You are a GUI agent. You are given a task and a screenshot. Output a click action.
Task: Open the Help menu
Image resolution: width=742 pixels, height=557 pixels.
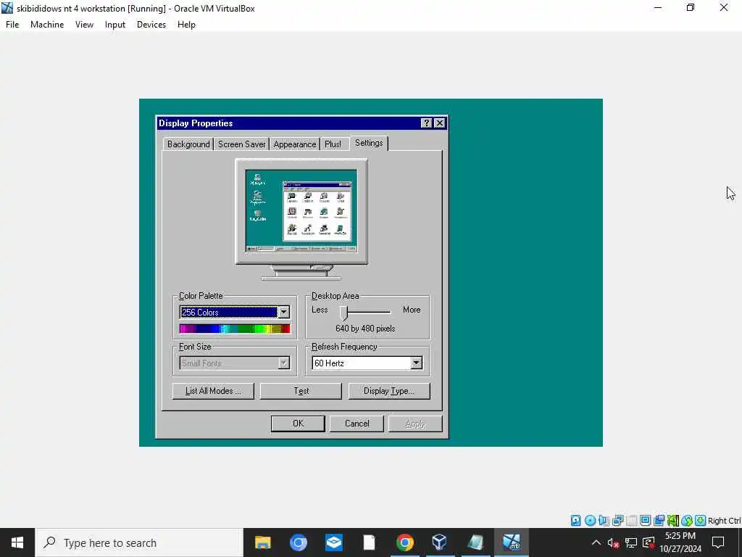(186, 25)
